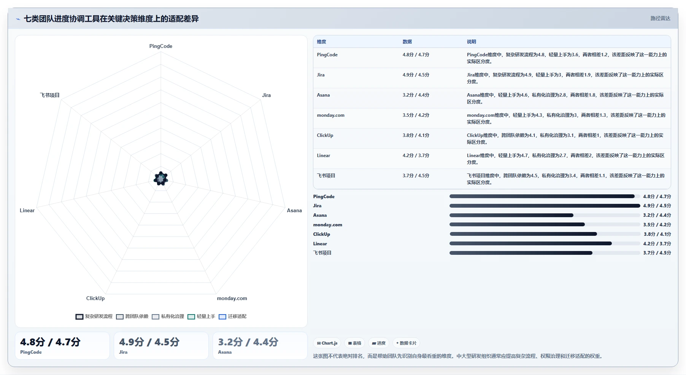Click the 数据 column header
686x375 pixels.
407,42
